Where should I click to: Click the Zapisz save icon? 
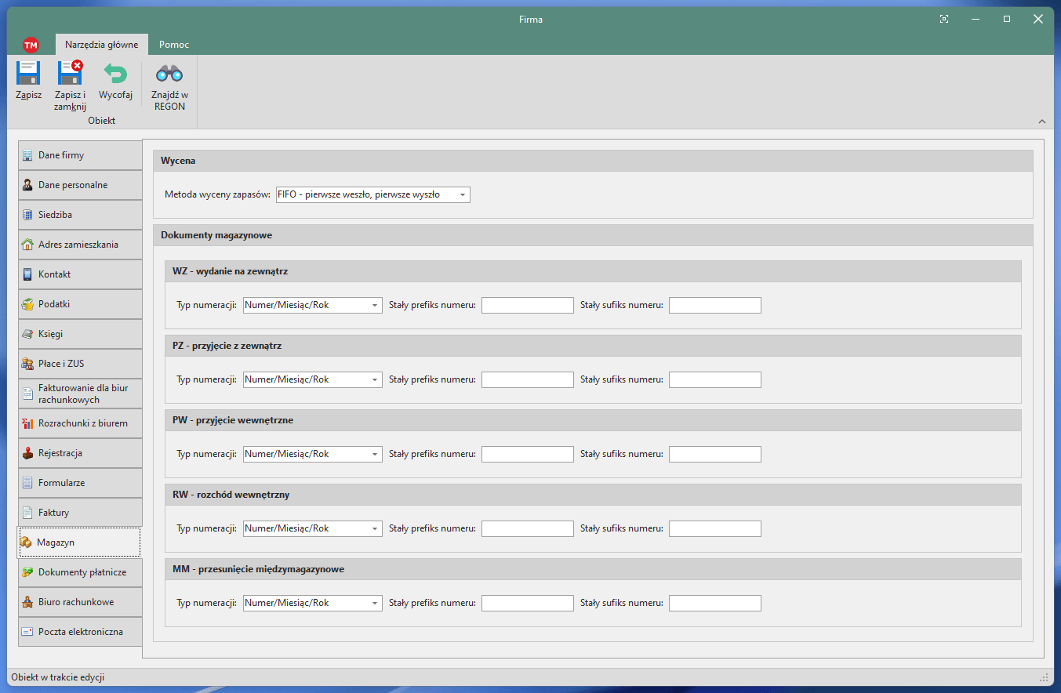click(28, 74)
